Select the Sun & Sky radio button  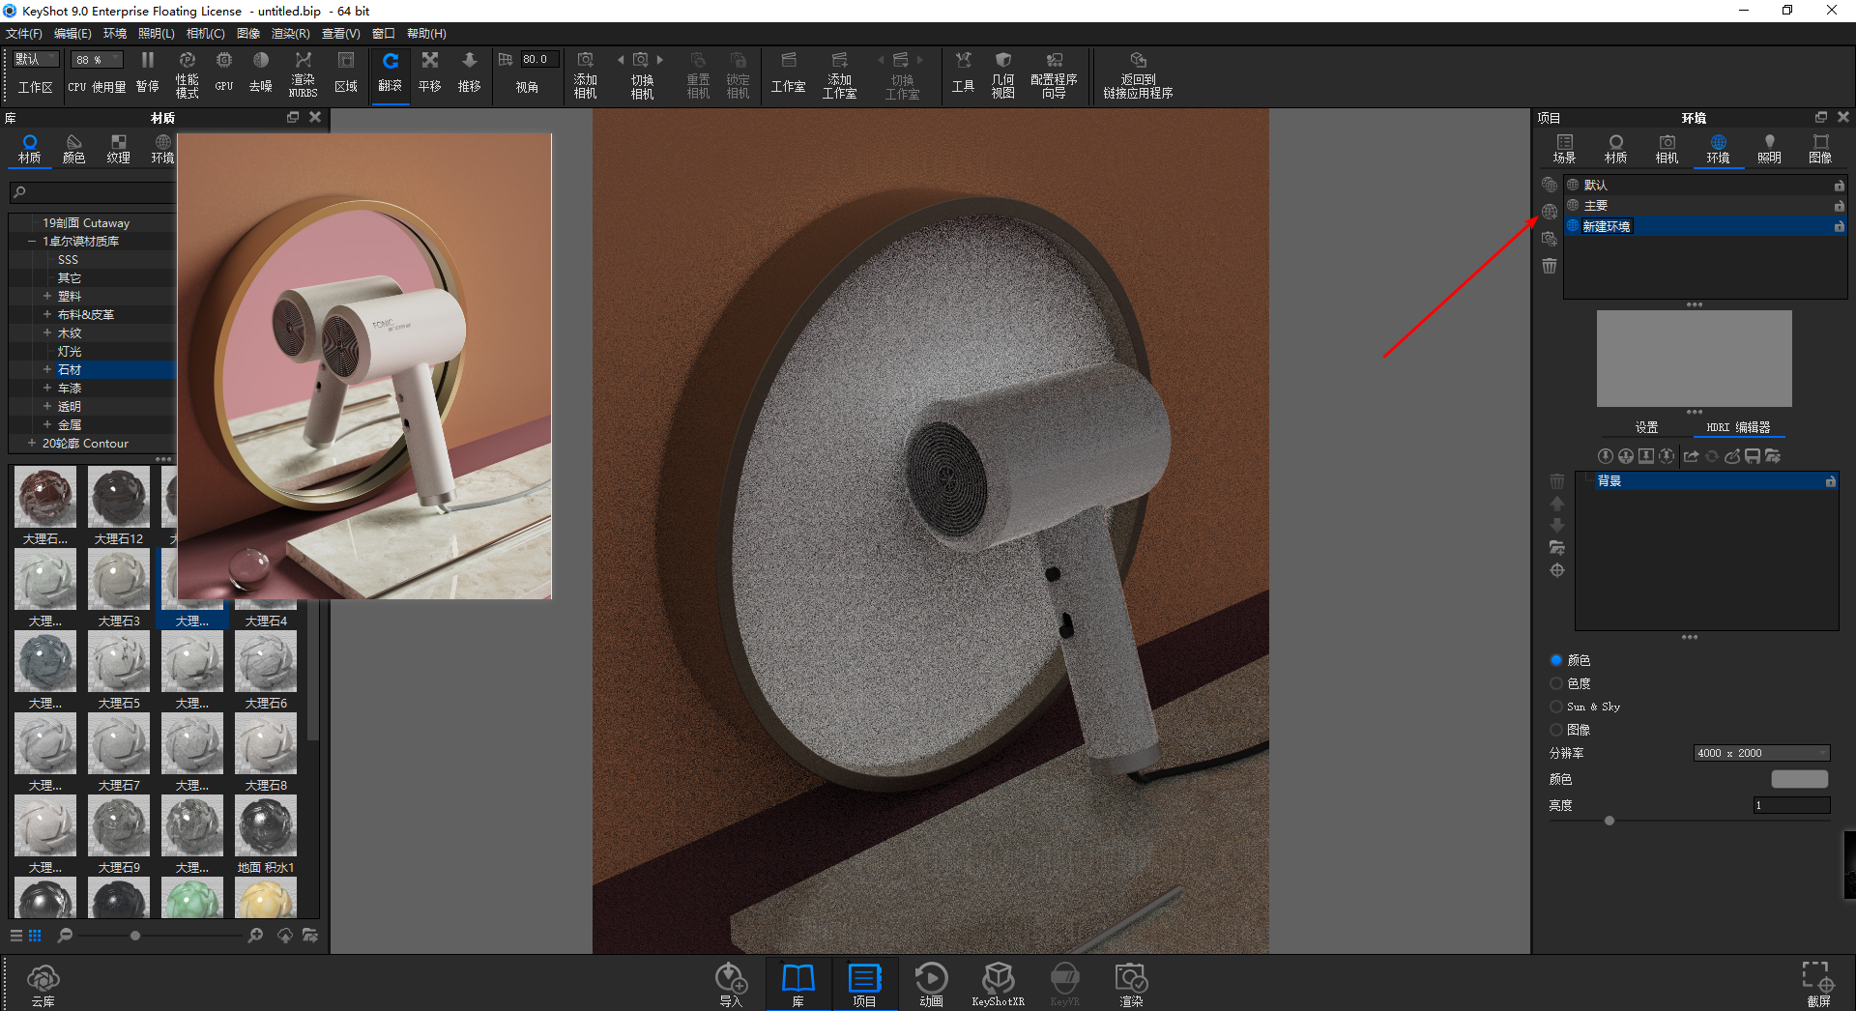click(1556, 707)
